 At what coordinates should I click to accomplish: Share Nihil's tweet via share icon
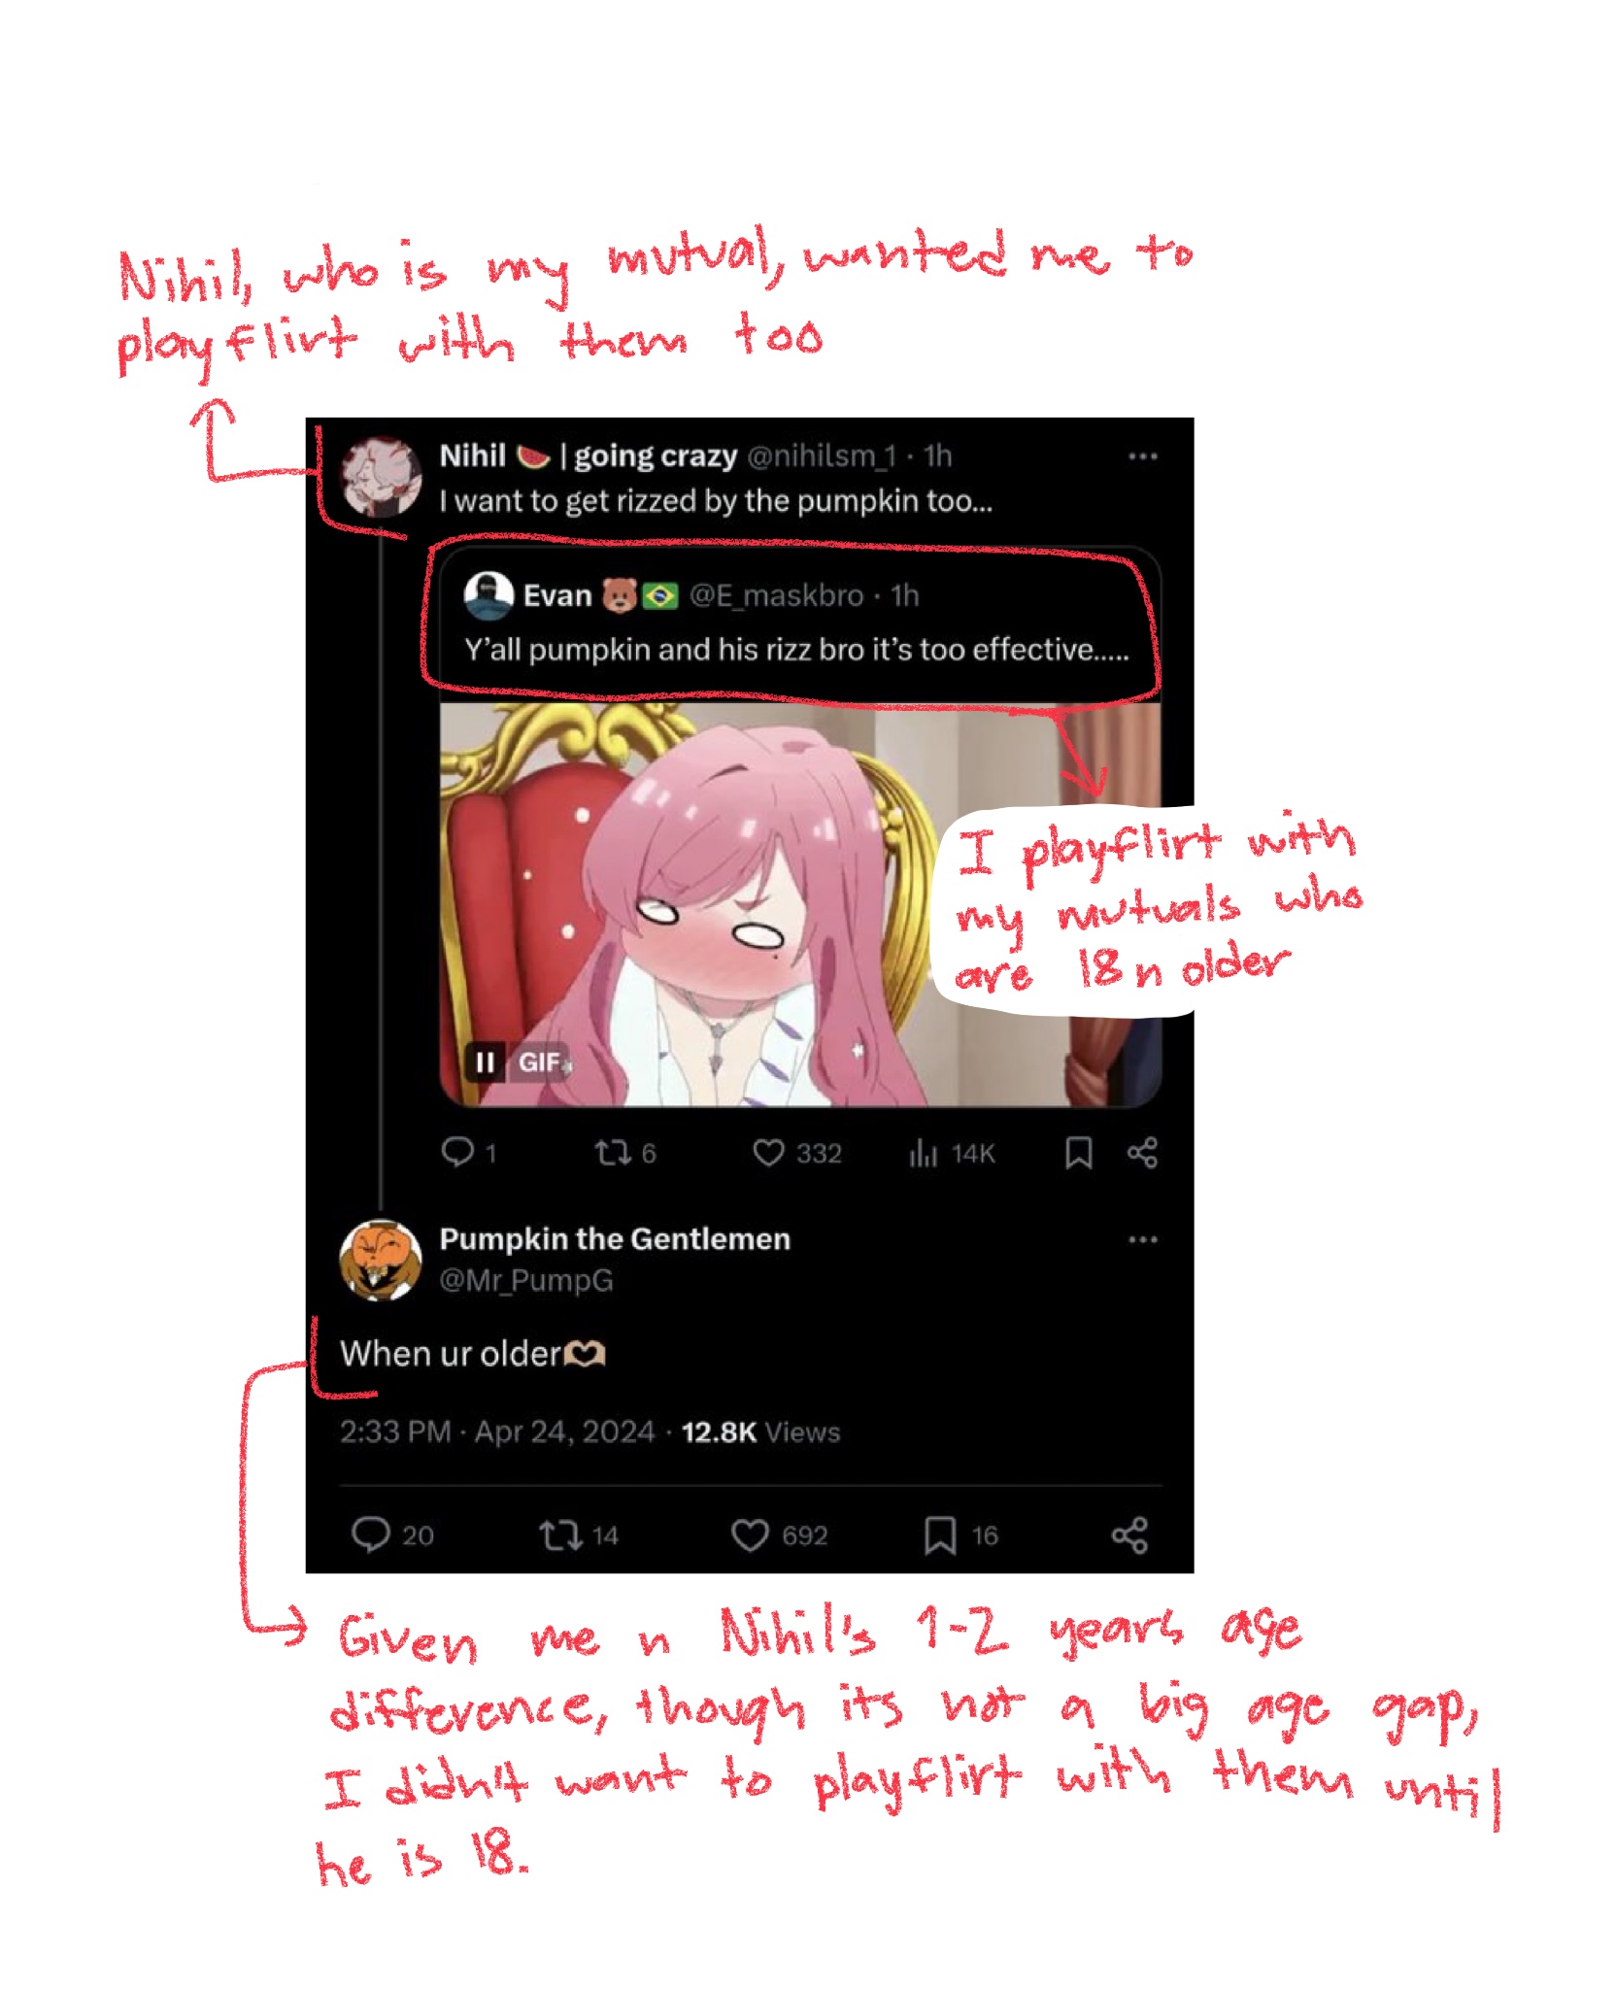pyautogui.click(x=1142, y=1153)
